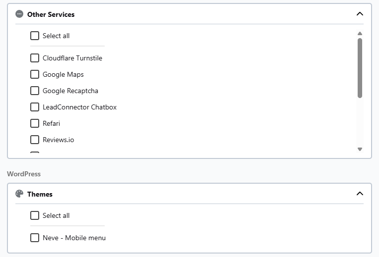Enable the Reviews.io checkbox
The height and width of the screenshot is (257, 379).
(x=35, y=140)
